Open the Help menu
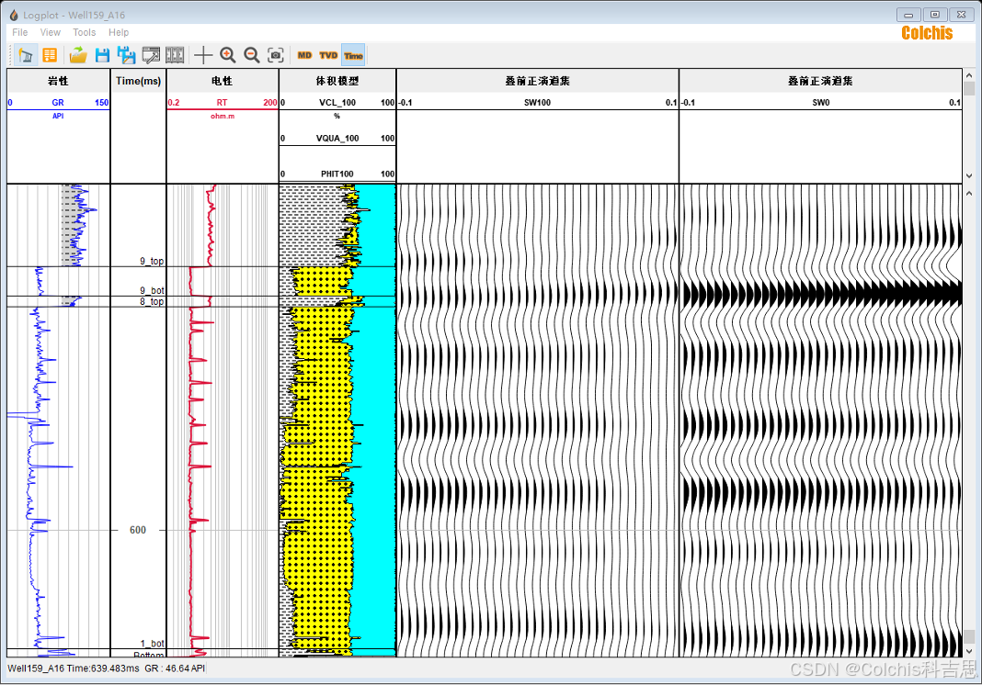 [x=119, y=32]
